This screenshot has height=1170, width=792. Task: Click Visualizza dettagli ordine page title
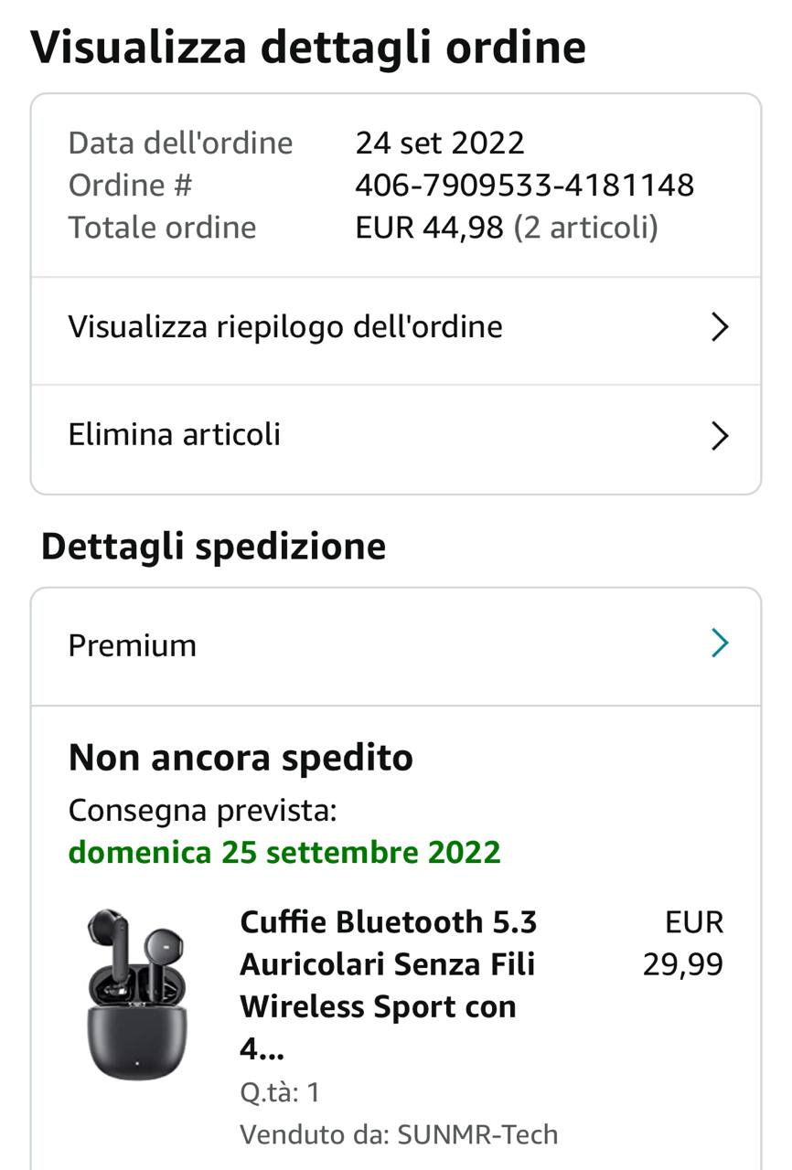[308, 48]
